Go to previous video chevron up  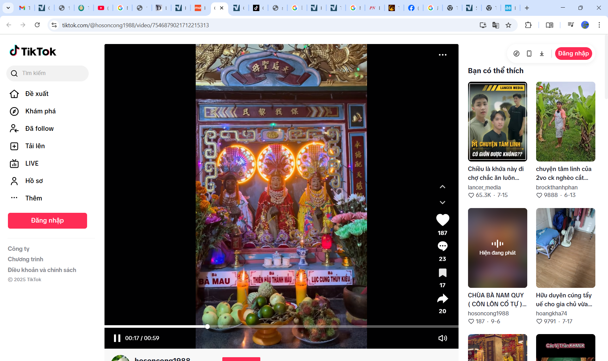[442, 187]
